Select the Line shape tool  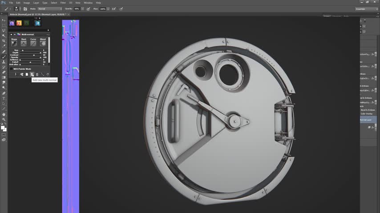coord(4,109)
